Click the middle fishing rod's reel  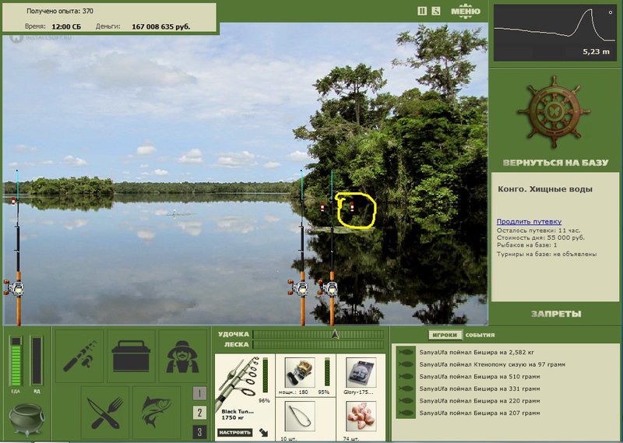tap(300, 288)
